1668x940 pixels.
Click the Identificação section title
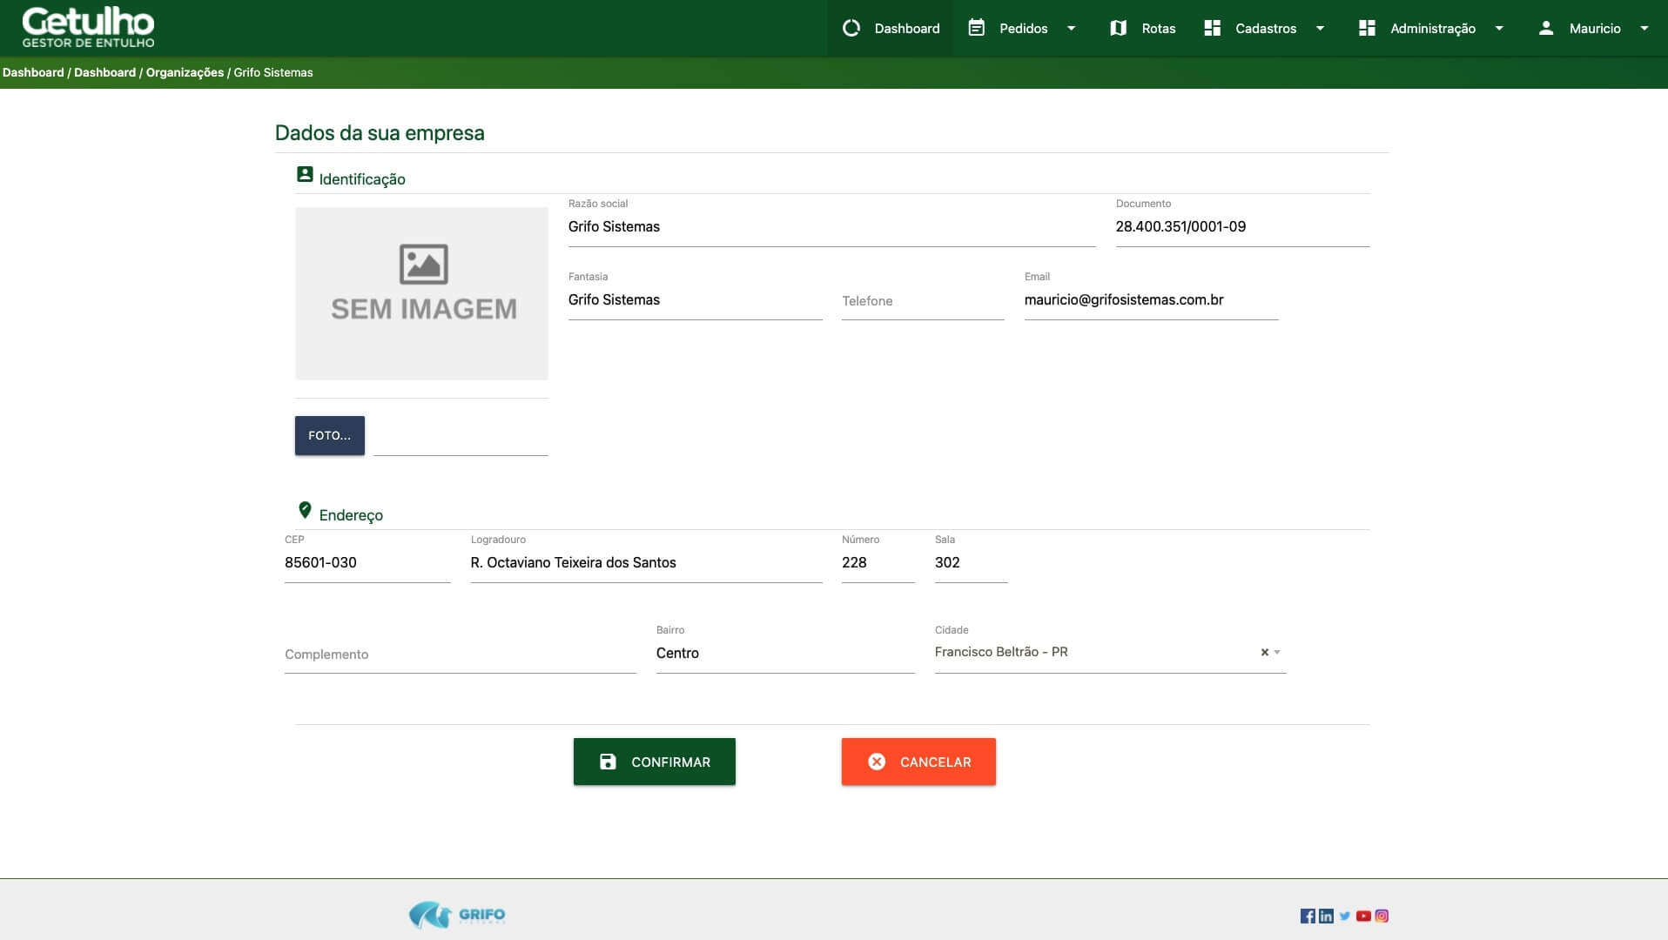click(x=362, y=179)
